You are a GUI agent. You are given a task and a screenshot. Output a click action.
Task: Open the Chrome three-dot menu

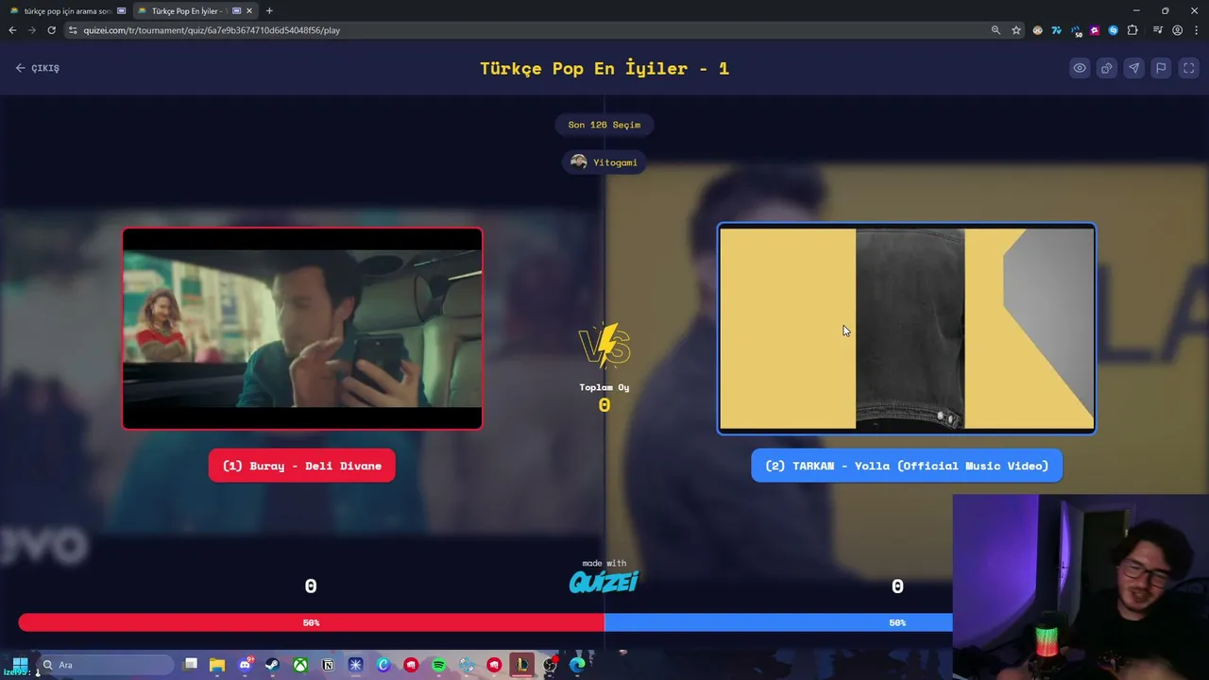[x=1196, y=30]
